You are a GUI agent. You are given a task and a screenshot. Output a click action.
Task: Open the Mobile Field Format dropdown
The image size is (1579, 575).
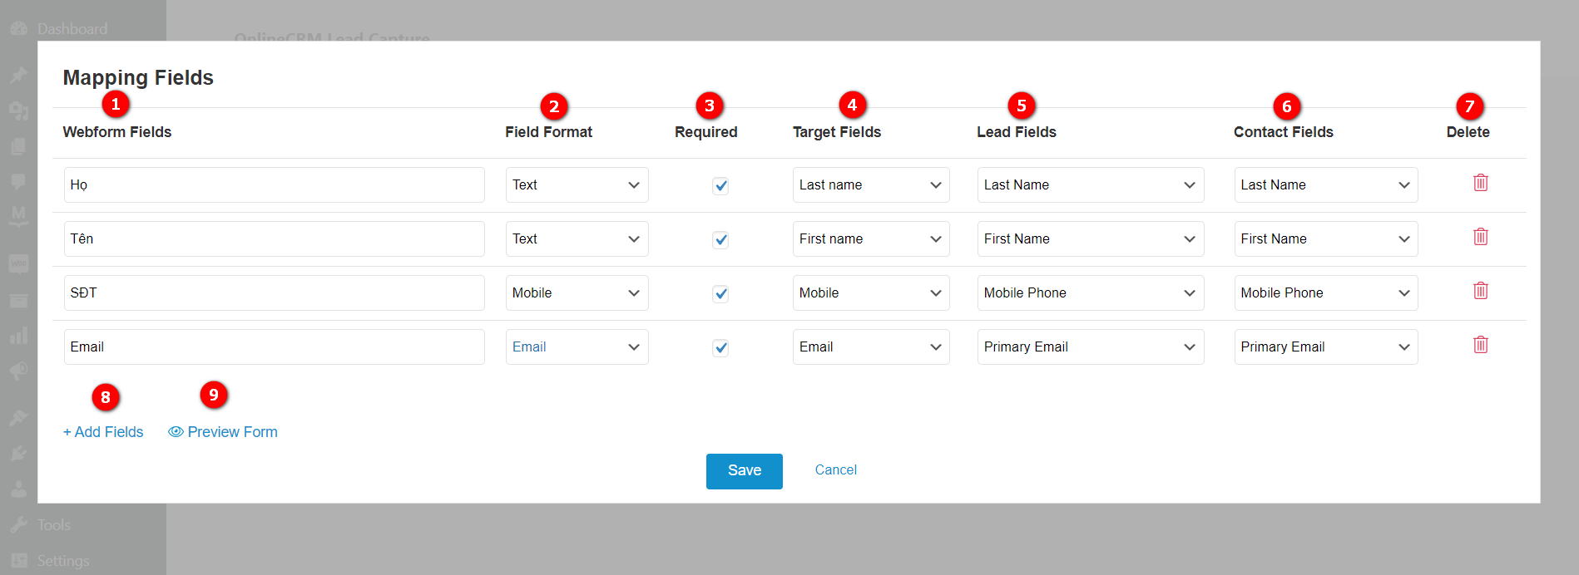[577, 292]
